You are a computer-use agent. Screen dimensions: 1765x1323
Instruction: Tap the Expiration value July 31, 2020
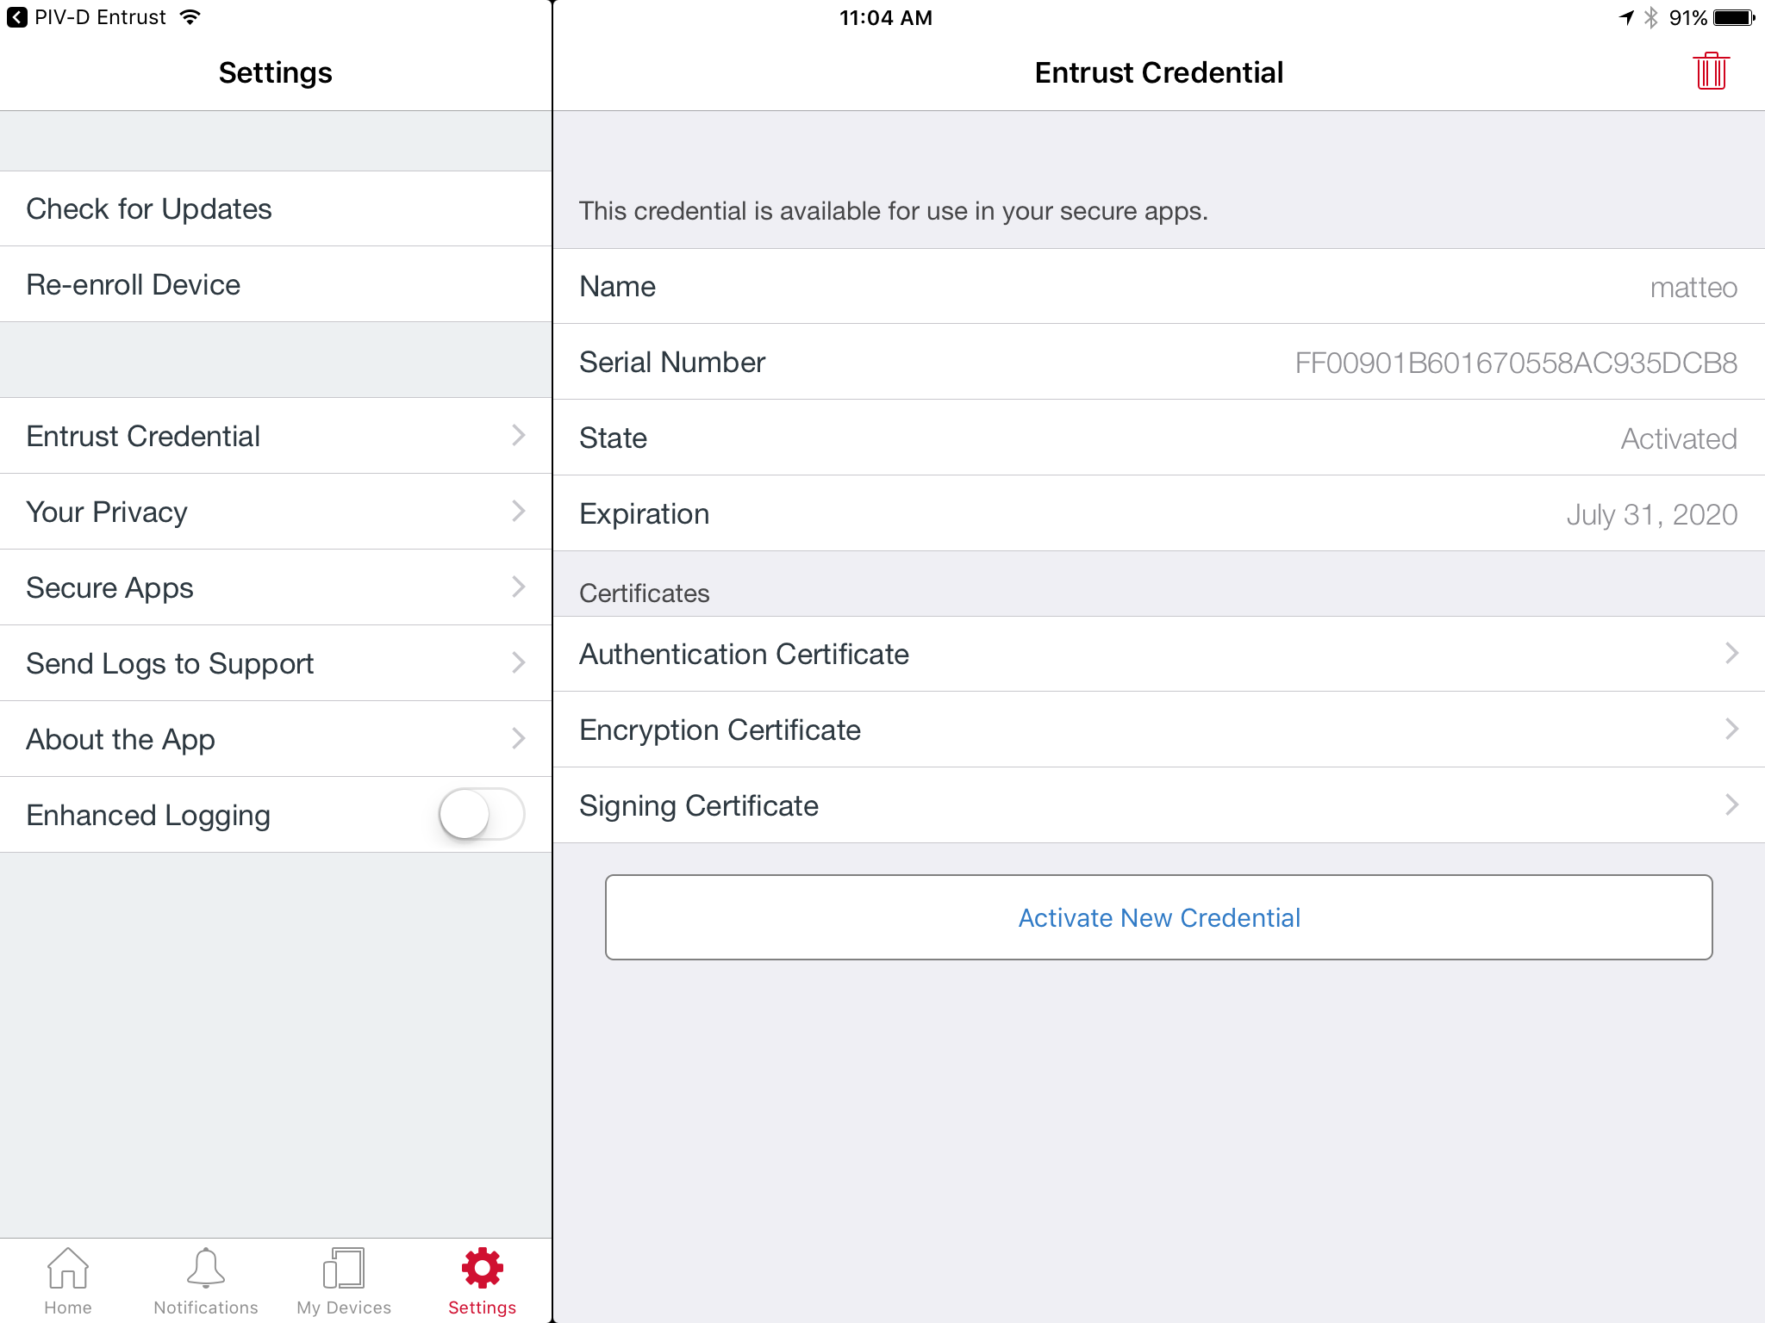pos(1651,514)
